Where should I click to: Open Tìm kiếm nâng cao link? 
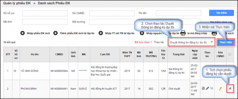tap(221, 22)
